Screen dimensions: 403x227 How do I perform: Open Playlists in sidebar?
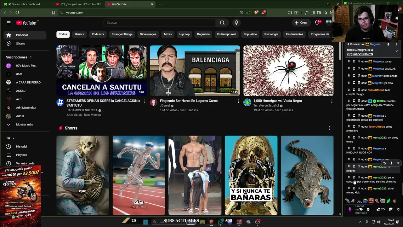pos(25,155)
